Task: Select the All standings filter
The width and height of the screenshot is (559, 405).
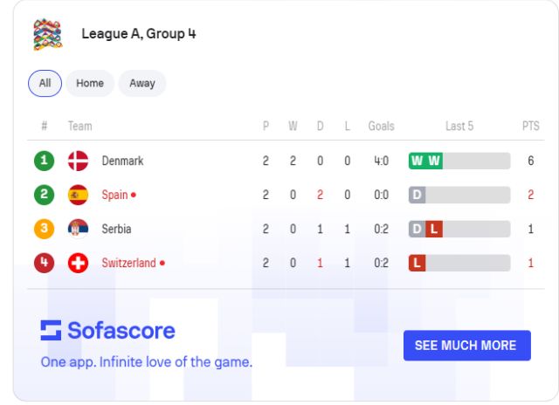Action: pos(45,83)
